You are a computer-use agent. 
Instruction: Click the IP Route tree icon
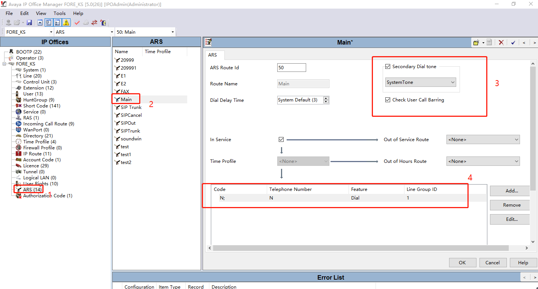[19, 154]
